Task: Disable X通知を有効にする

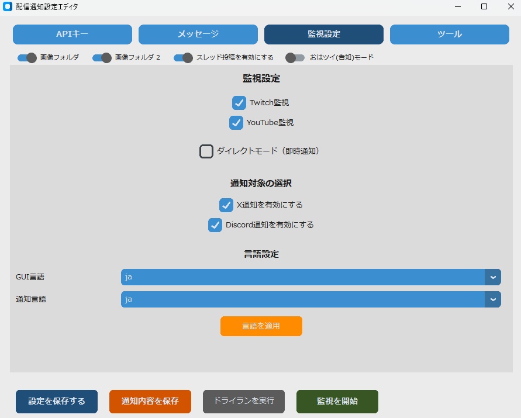Action: 226,205
